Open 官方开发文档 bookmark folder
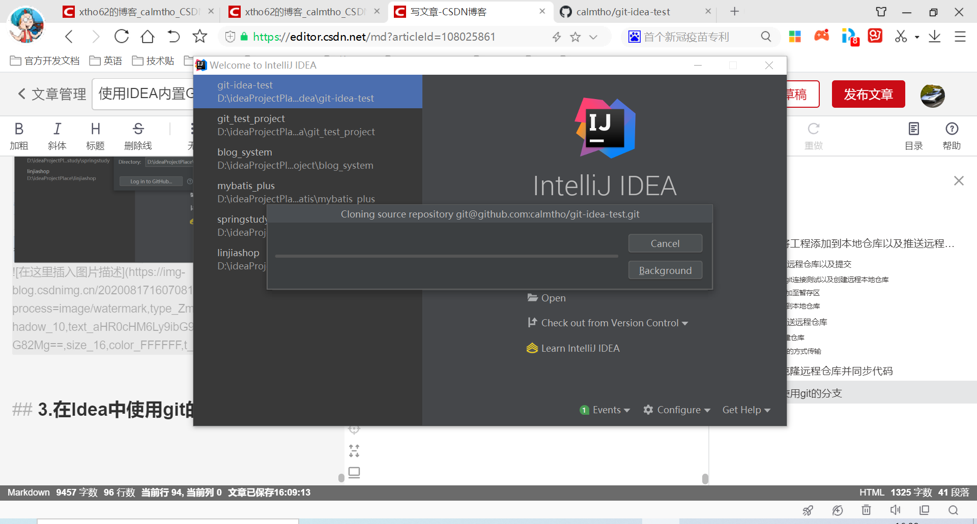 (x=45, y=61)
